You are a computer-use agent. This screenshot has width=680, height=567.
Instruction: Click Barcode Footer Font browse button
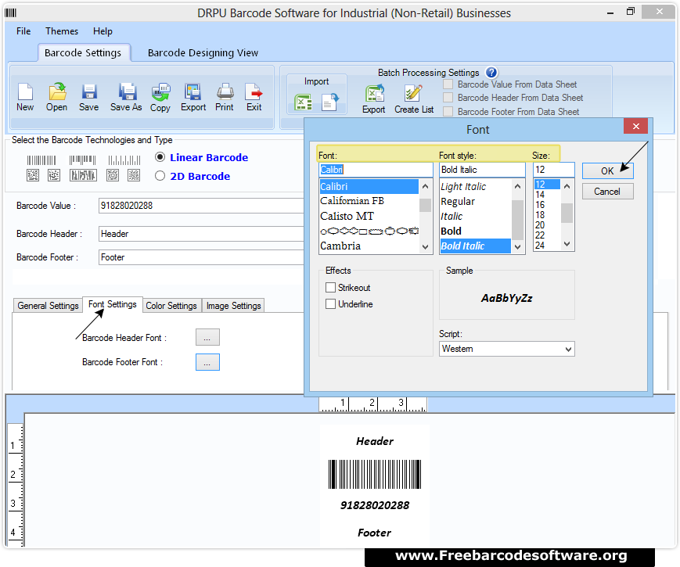click(x=207, y=362)
